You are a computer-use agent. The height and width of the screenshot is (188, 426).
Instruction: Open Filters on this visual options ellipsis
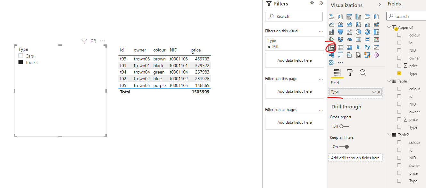coord(321,31)
